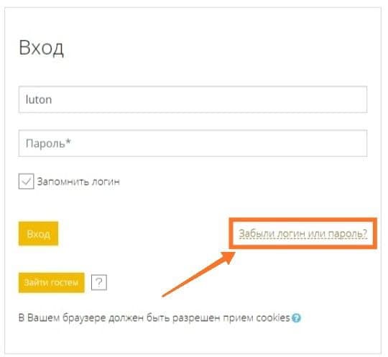Click the Вход page heading

[42, 48]
